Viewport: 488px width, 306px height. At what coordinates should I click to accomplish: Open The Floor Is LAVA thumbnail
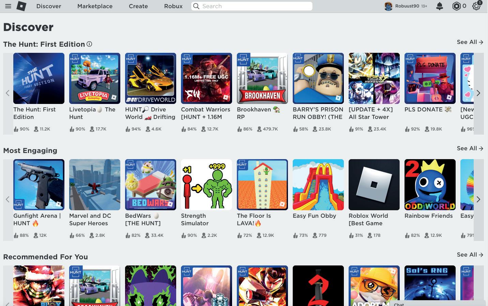click(262, 185)
